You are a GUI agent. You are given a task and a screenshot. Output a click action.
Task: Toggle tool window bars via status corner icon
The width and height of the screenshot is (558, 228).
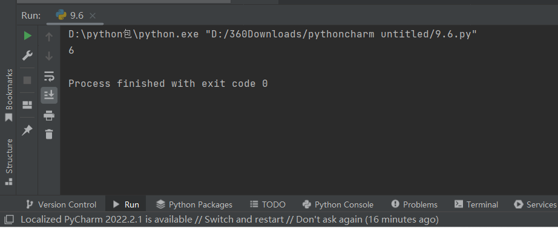pos(9,219)
